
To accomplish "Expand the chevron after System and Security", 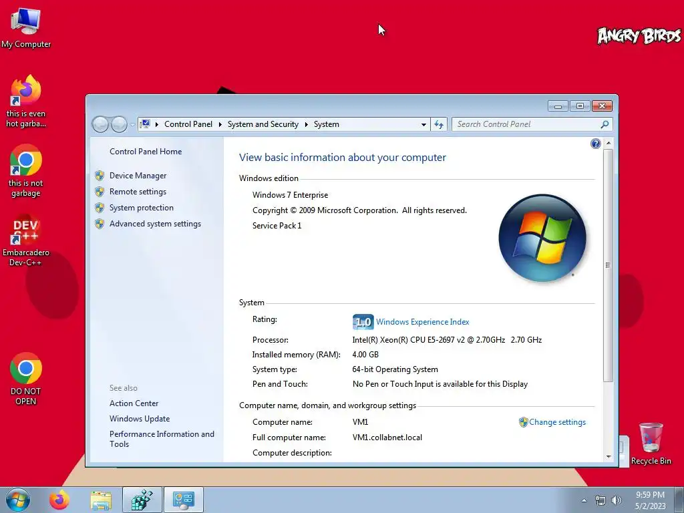I will [306, 124].
